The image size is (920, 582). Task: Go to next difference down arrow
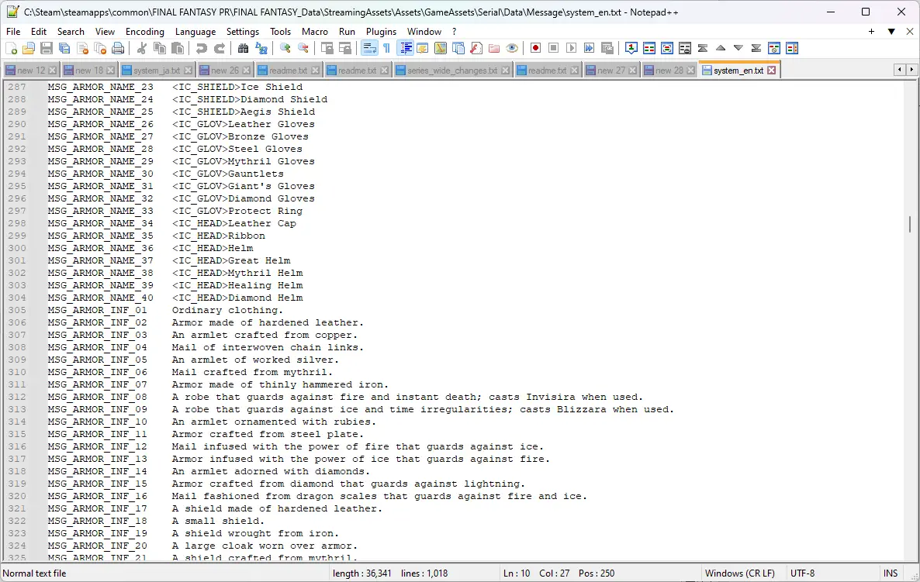point(738,49)
